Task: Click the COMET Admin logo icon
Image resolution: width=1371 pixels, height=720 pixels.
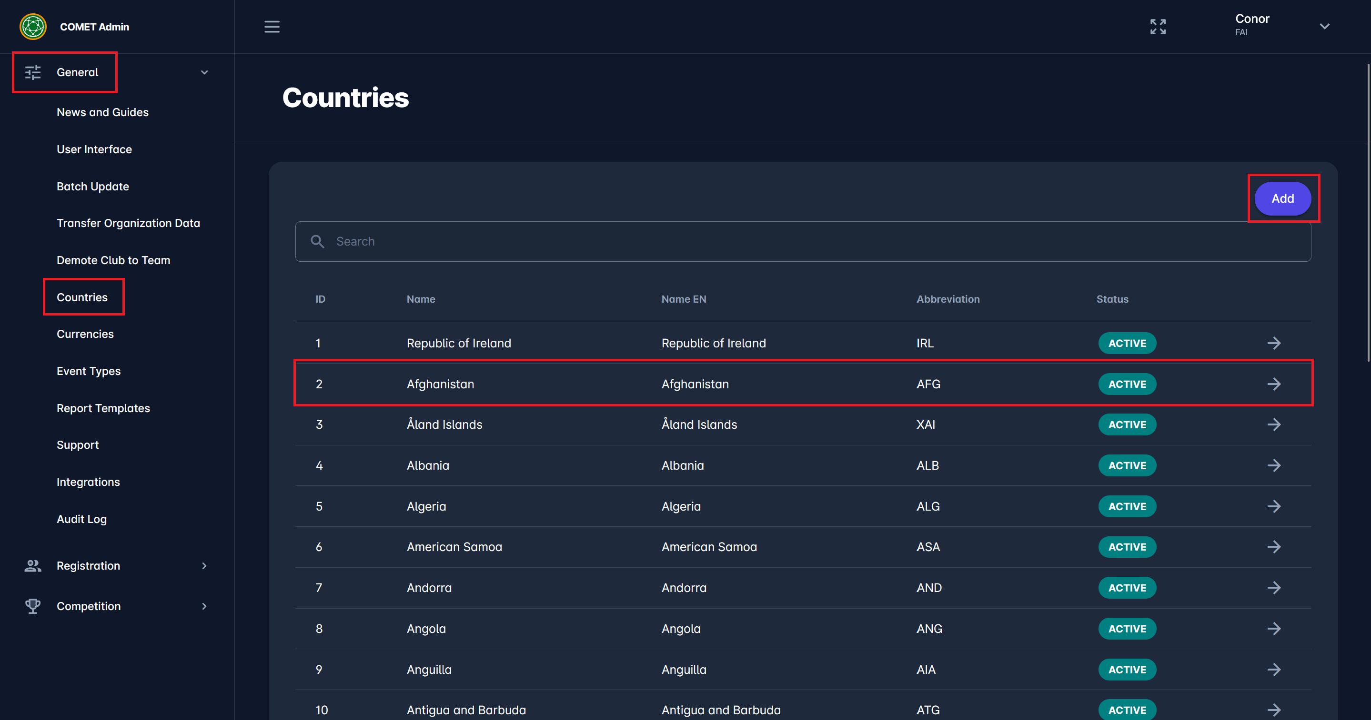Action: [33, 27]
